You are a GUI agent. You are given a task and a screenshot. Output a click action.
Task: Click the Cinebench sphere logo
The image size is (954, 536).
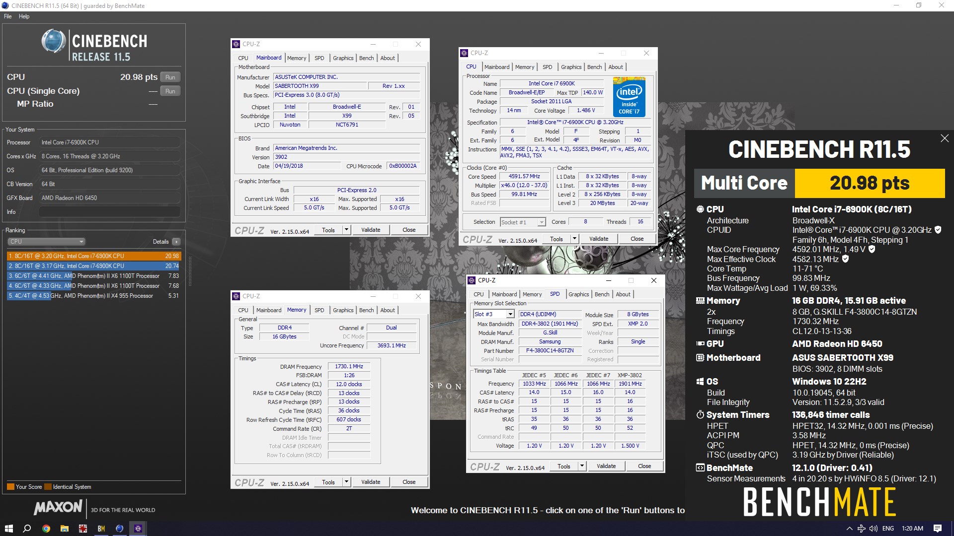coord(53,41)
